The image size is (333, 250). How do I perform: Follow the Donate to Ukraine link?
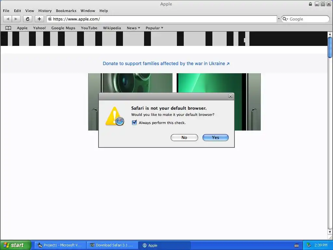pyautogui.click(x=166, y=63)
